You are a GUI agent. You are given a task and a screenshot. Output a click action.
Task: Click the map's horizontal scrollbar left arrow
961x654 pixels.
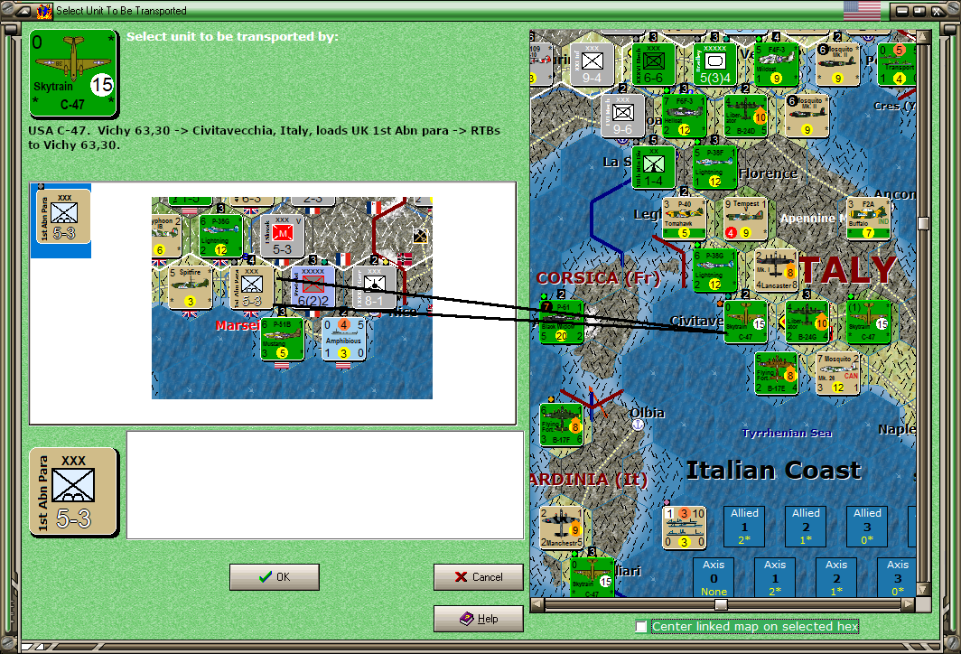coord(536,605)
